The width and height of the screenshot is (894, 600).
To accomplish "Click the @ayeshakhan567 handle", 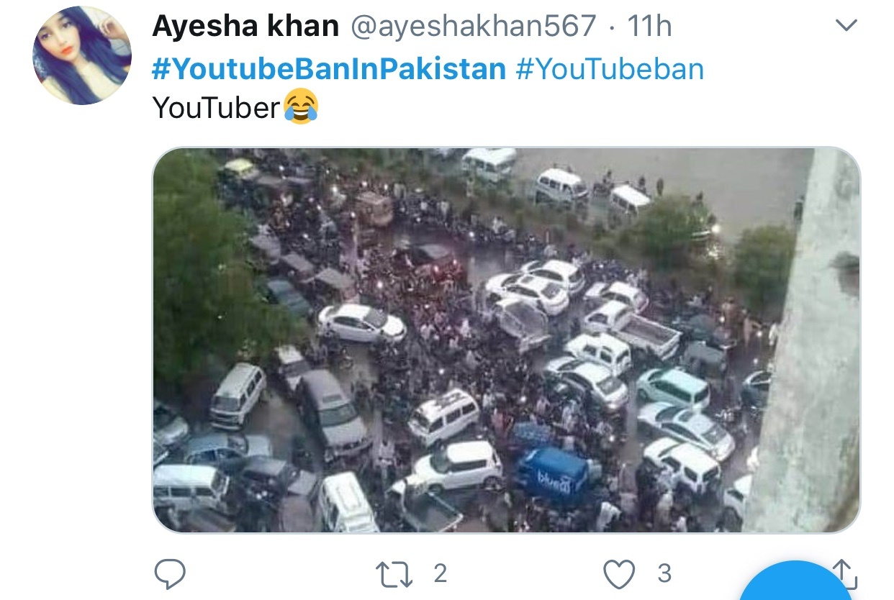I will pos(474,27).
